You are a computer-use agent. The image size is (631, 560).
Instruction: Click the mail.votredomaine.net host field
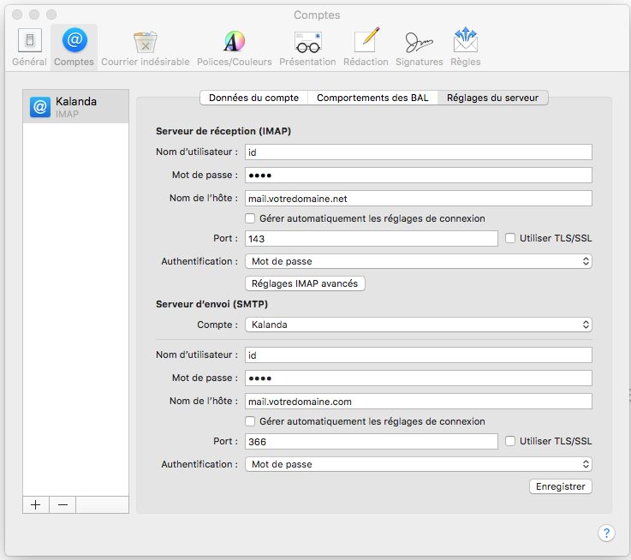(x=419, y=198)
